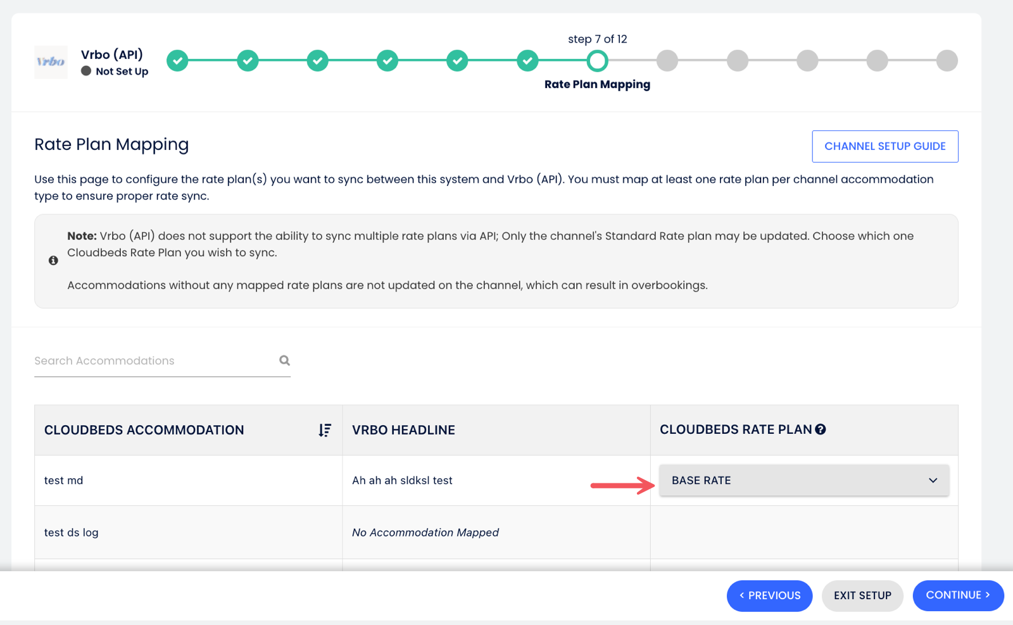Select the second completed step circle
This screenshot has width=1013, height=625.
point(248,61)
